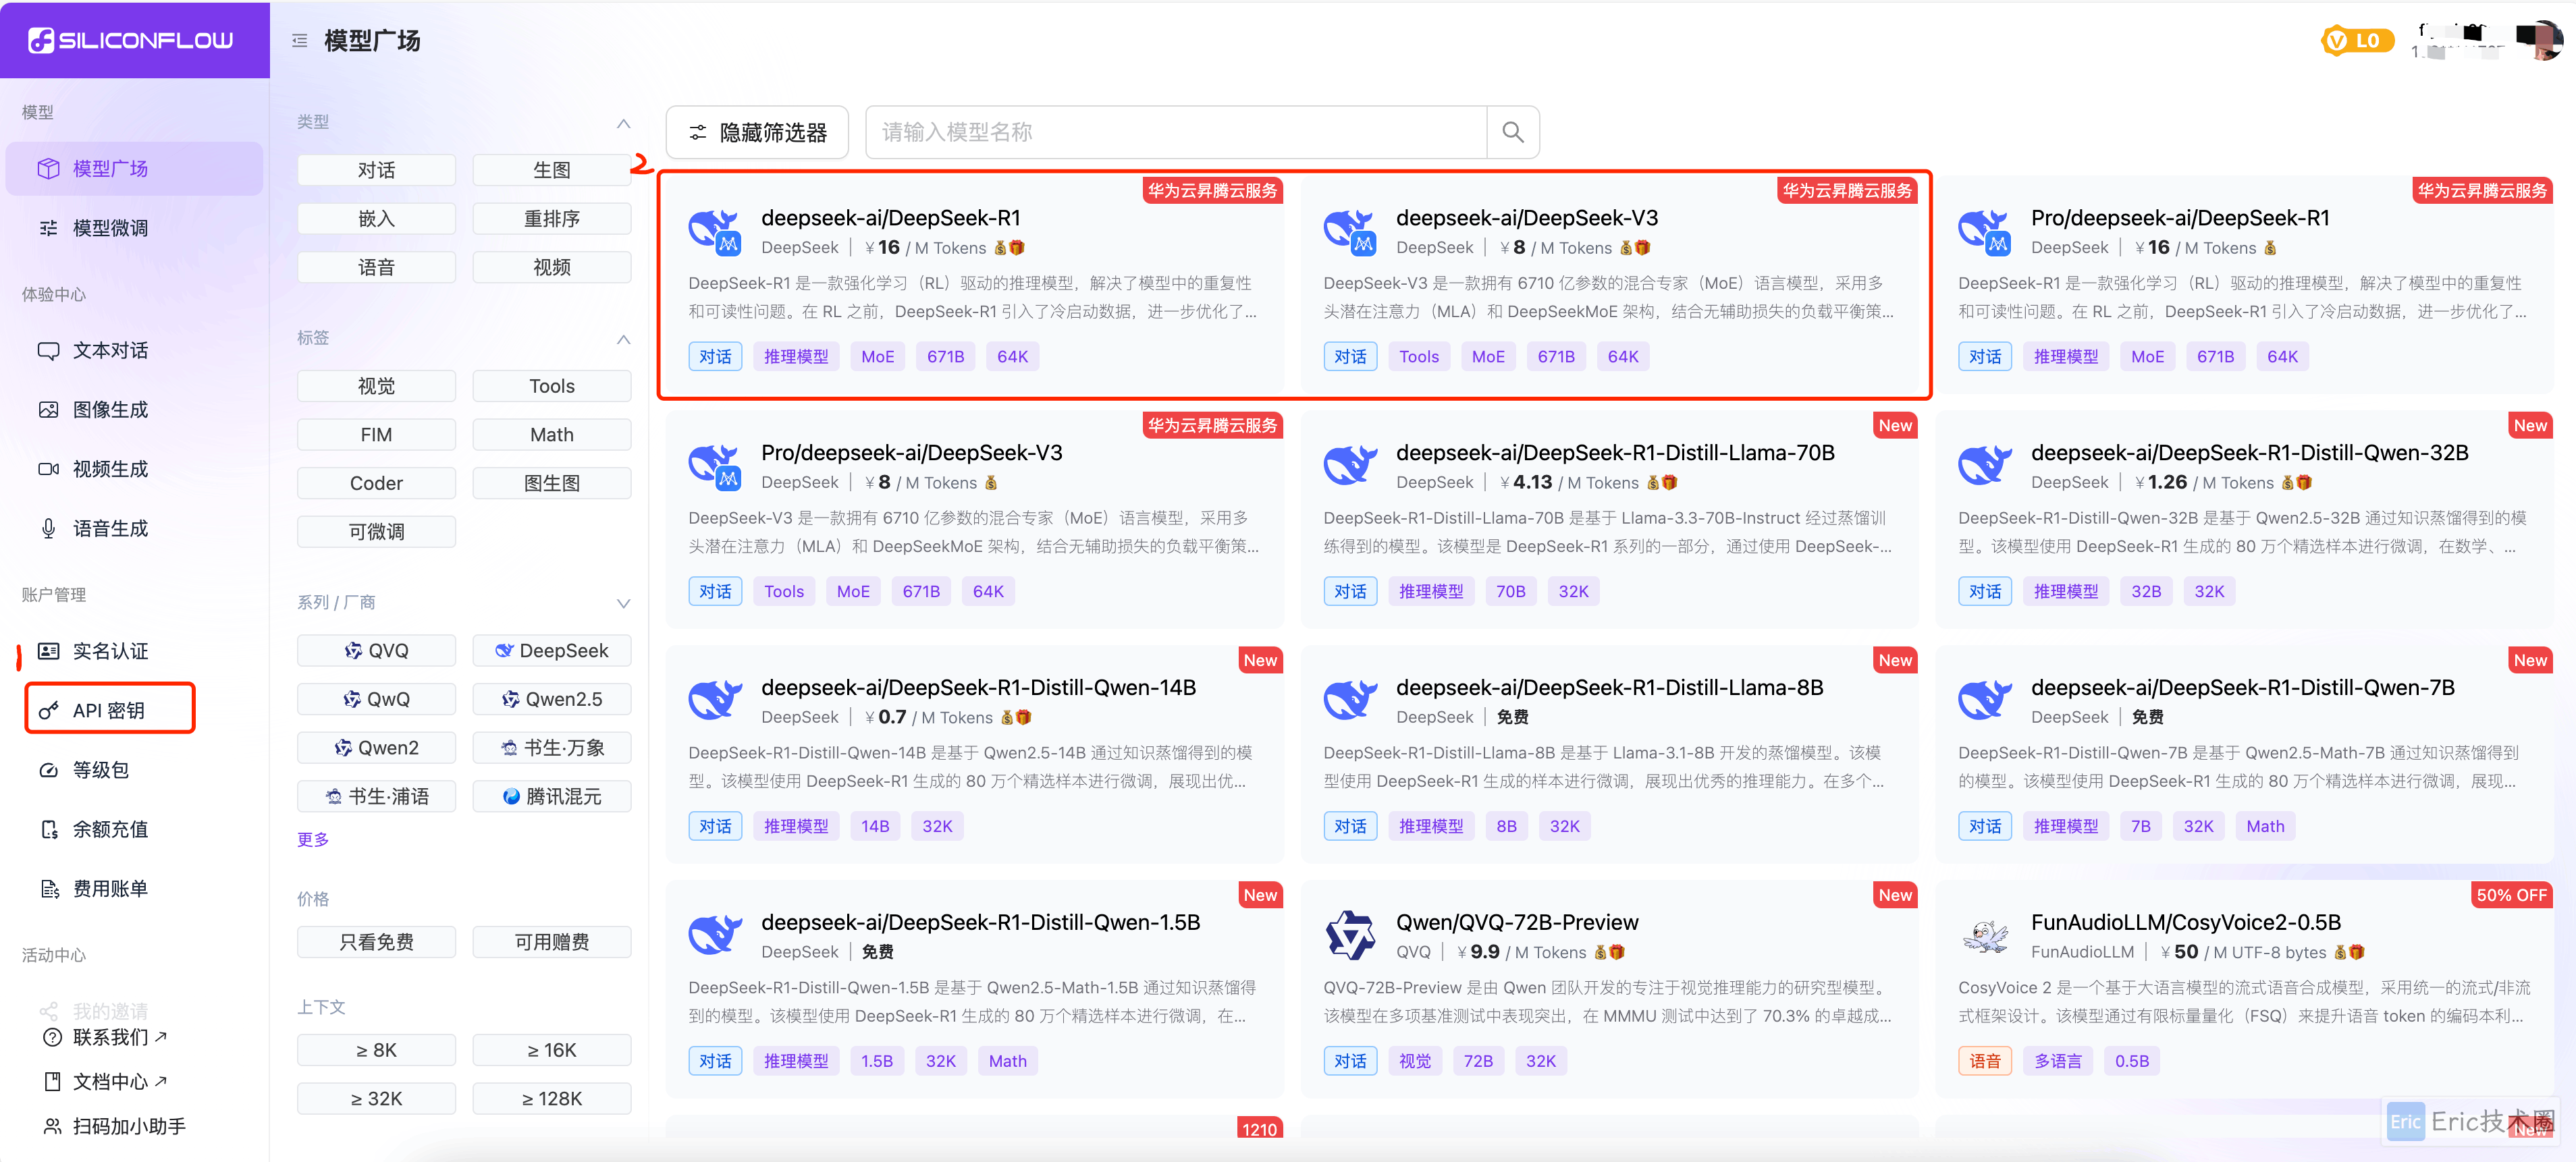Open 模型广场 in the sidebar
This screenshot has width=2576, height=1162.
(x=134, y=169)
